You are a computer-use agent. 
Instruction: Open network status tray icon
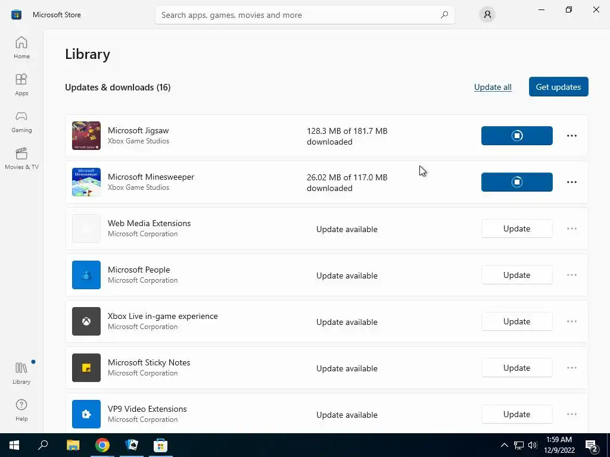click(519, 445)
